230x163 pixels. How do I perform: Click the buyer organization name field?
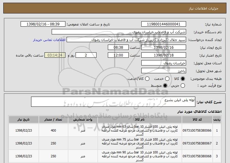[x=119, y=32]
